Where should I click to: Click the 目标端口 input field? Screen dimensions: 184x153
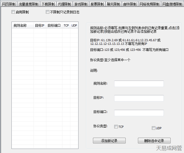[139, 113]
